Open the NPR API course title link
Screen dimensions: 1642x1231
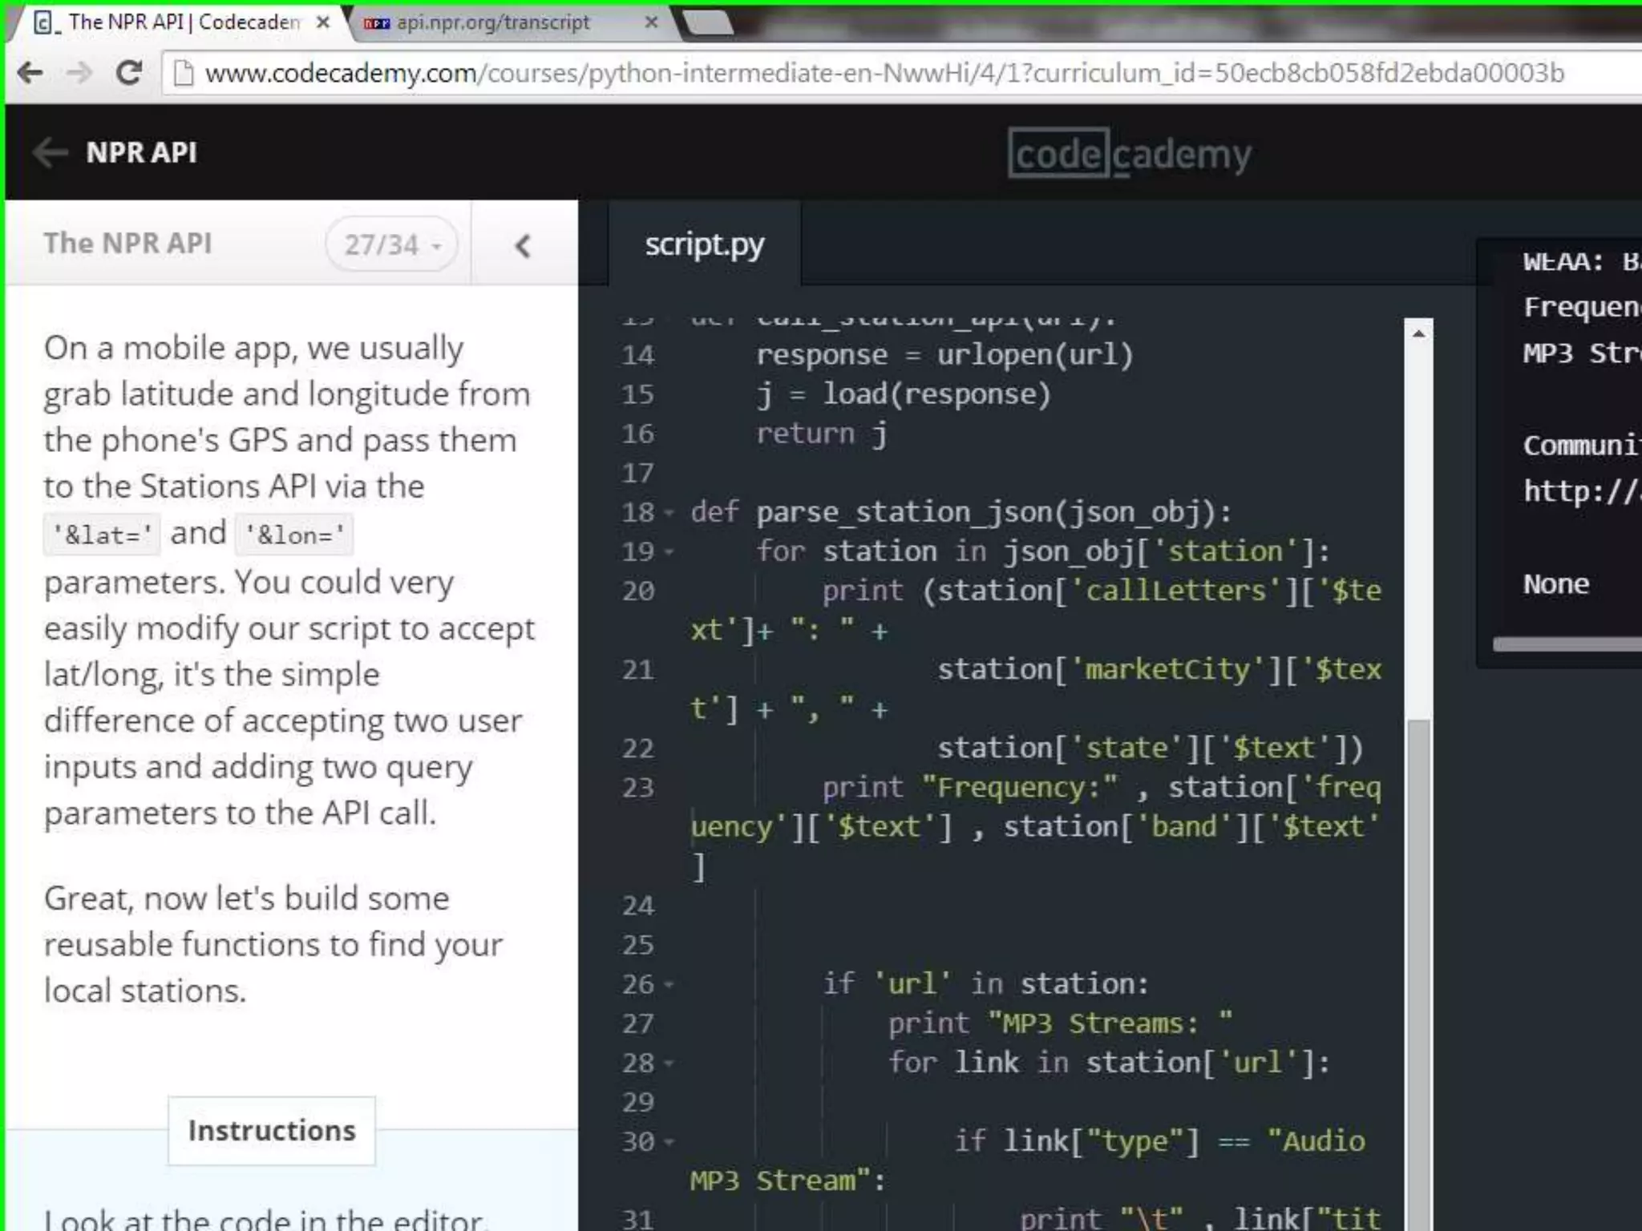pyautogui.click(x=141, y=152)
